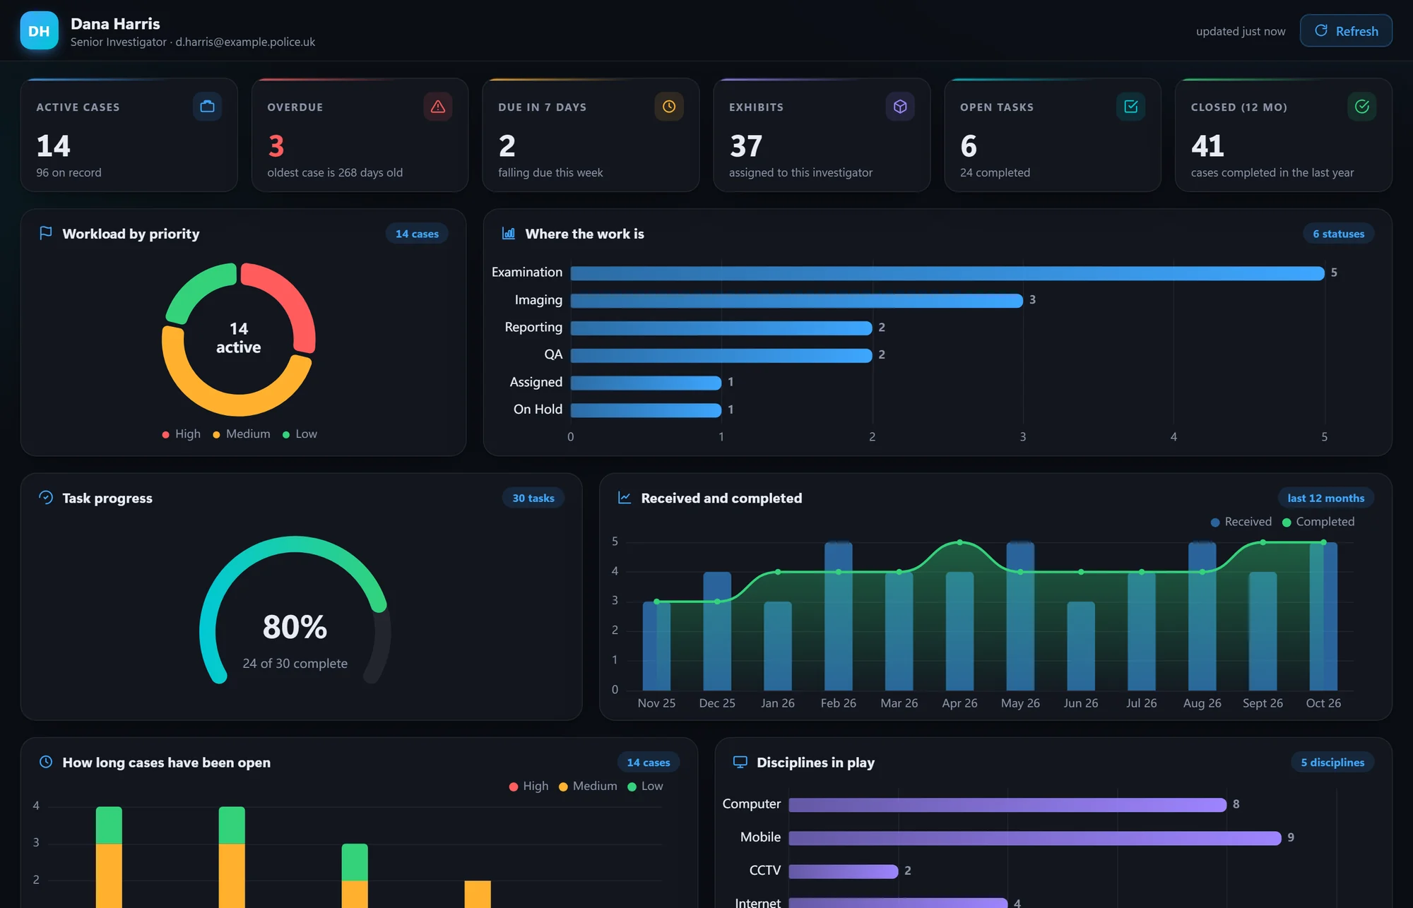1413x908 pixels.
Task: Click the 14 cases badge in Workload by priority
Action: tap(417, 234)
